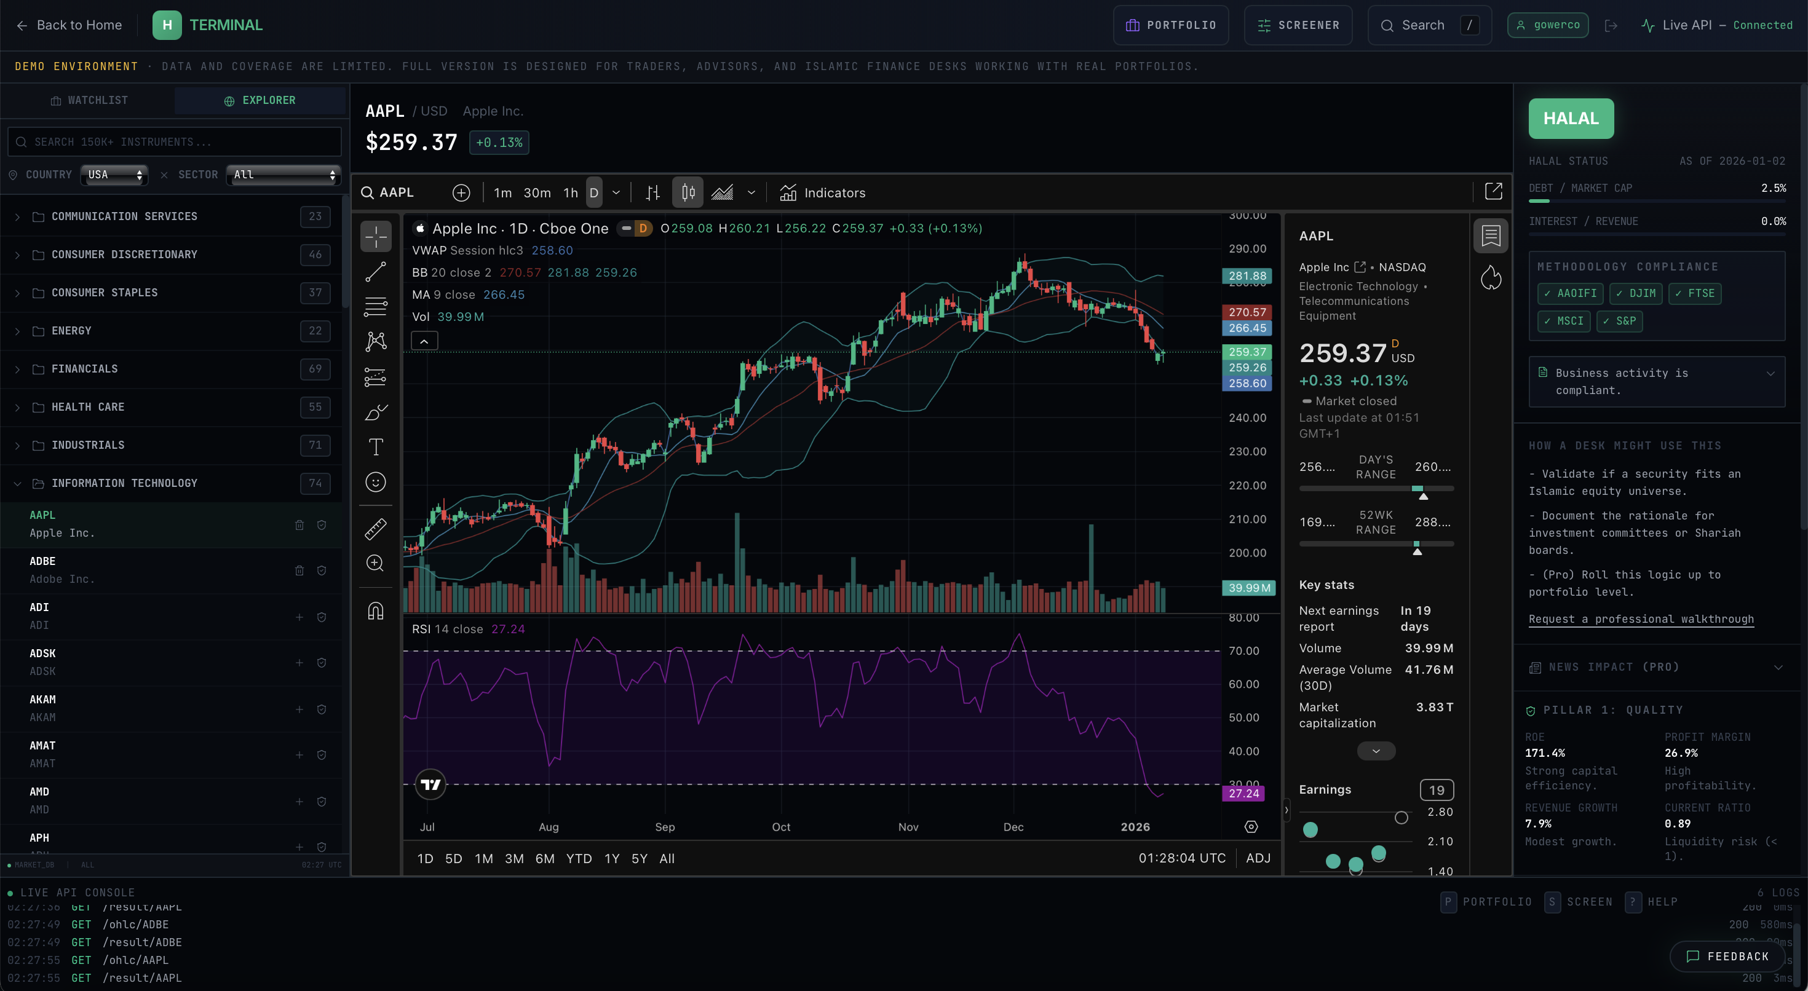Expand the Financials sector folder
Viewport: 1808px width, 991px height.
click(84, 369)
